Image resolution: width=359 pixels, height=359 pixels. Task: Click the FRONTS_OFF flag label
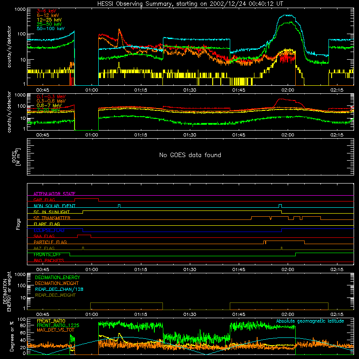(47, 254)
